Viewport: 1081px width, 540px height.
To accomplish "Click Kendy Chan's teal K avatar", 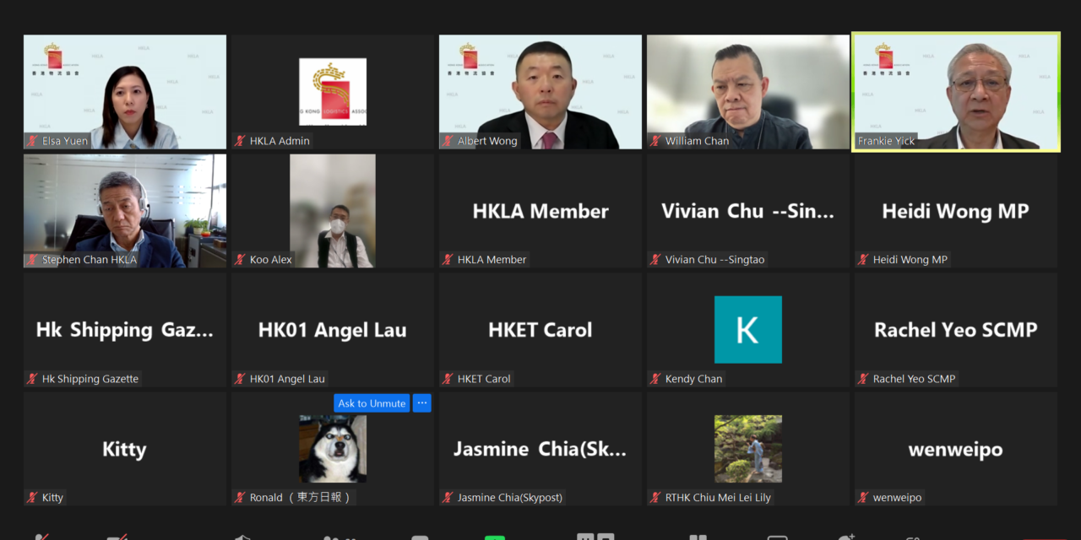I will [747, 329].
